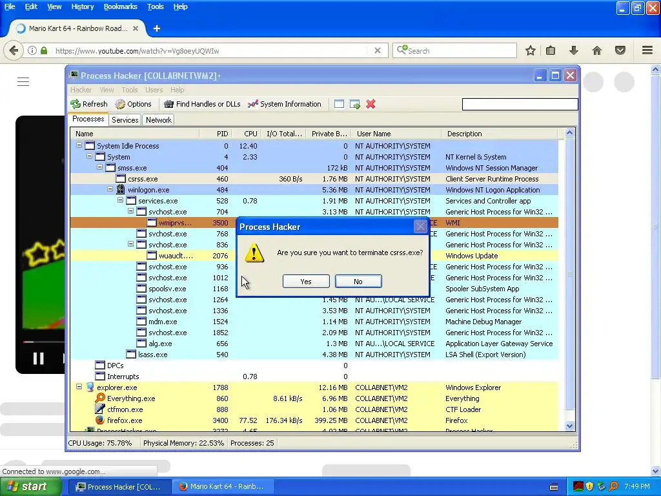Screen dimensions: 661x496
Task: Click the Everything.exe magnifier icon
Action: click(100, 398)
